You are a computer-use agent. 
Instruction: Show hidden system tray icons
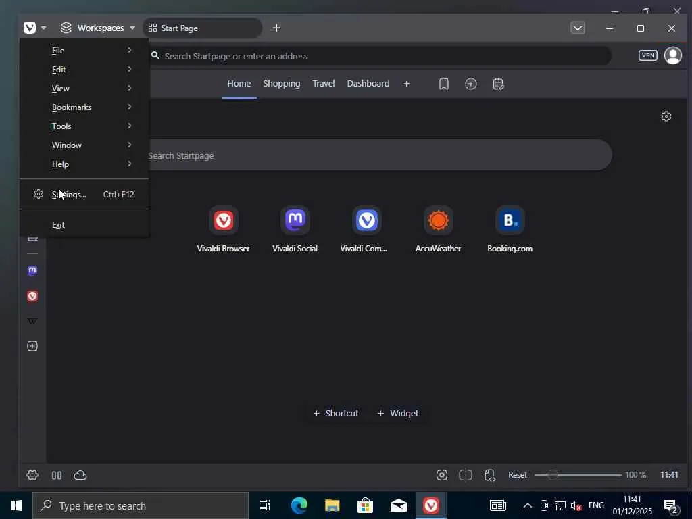527,505
